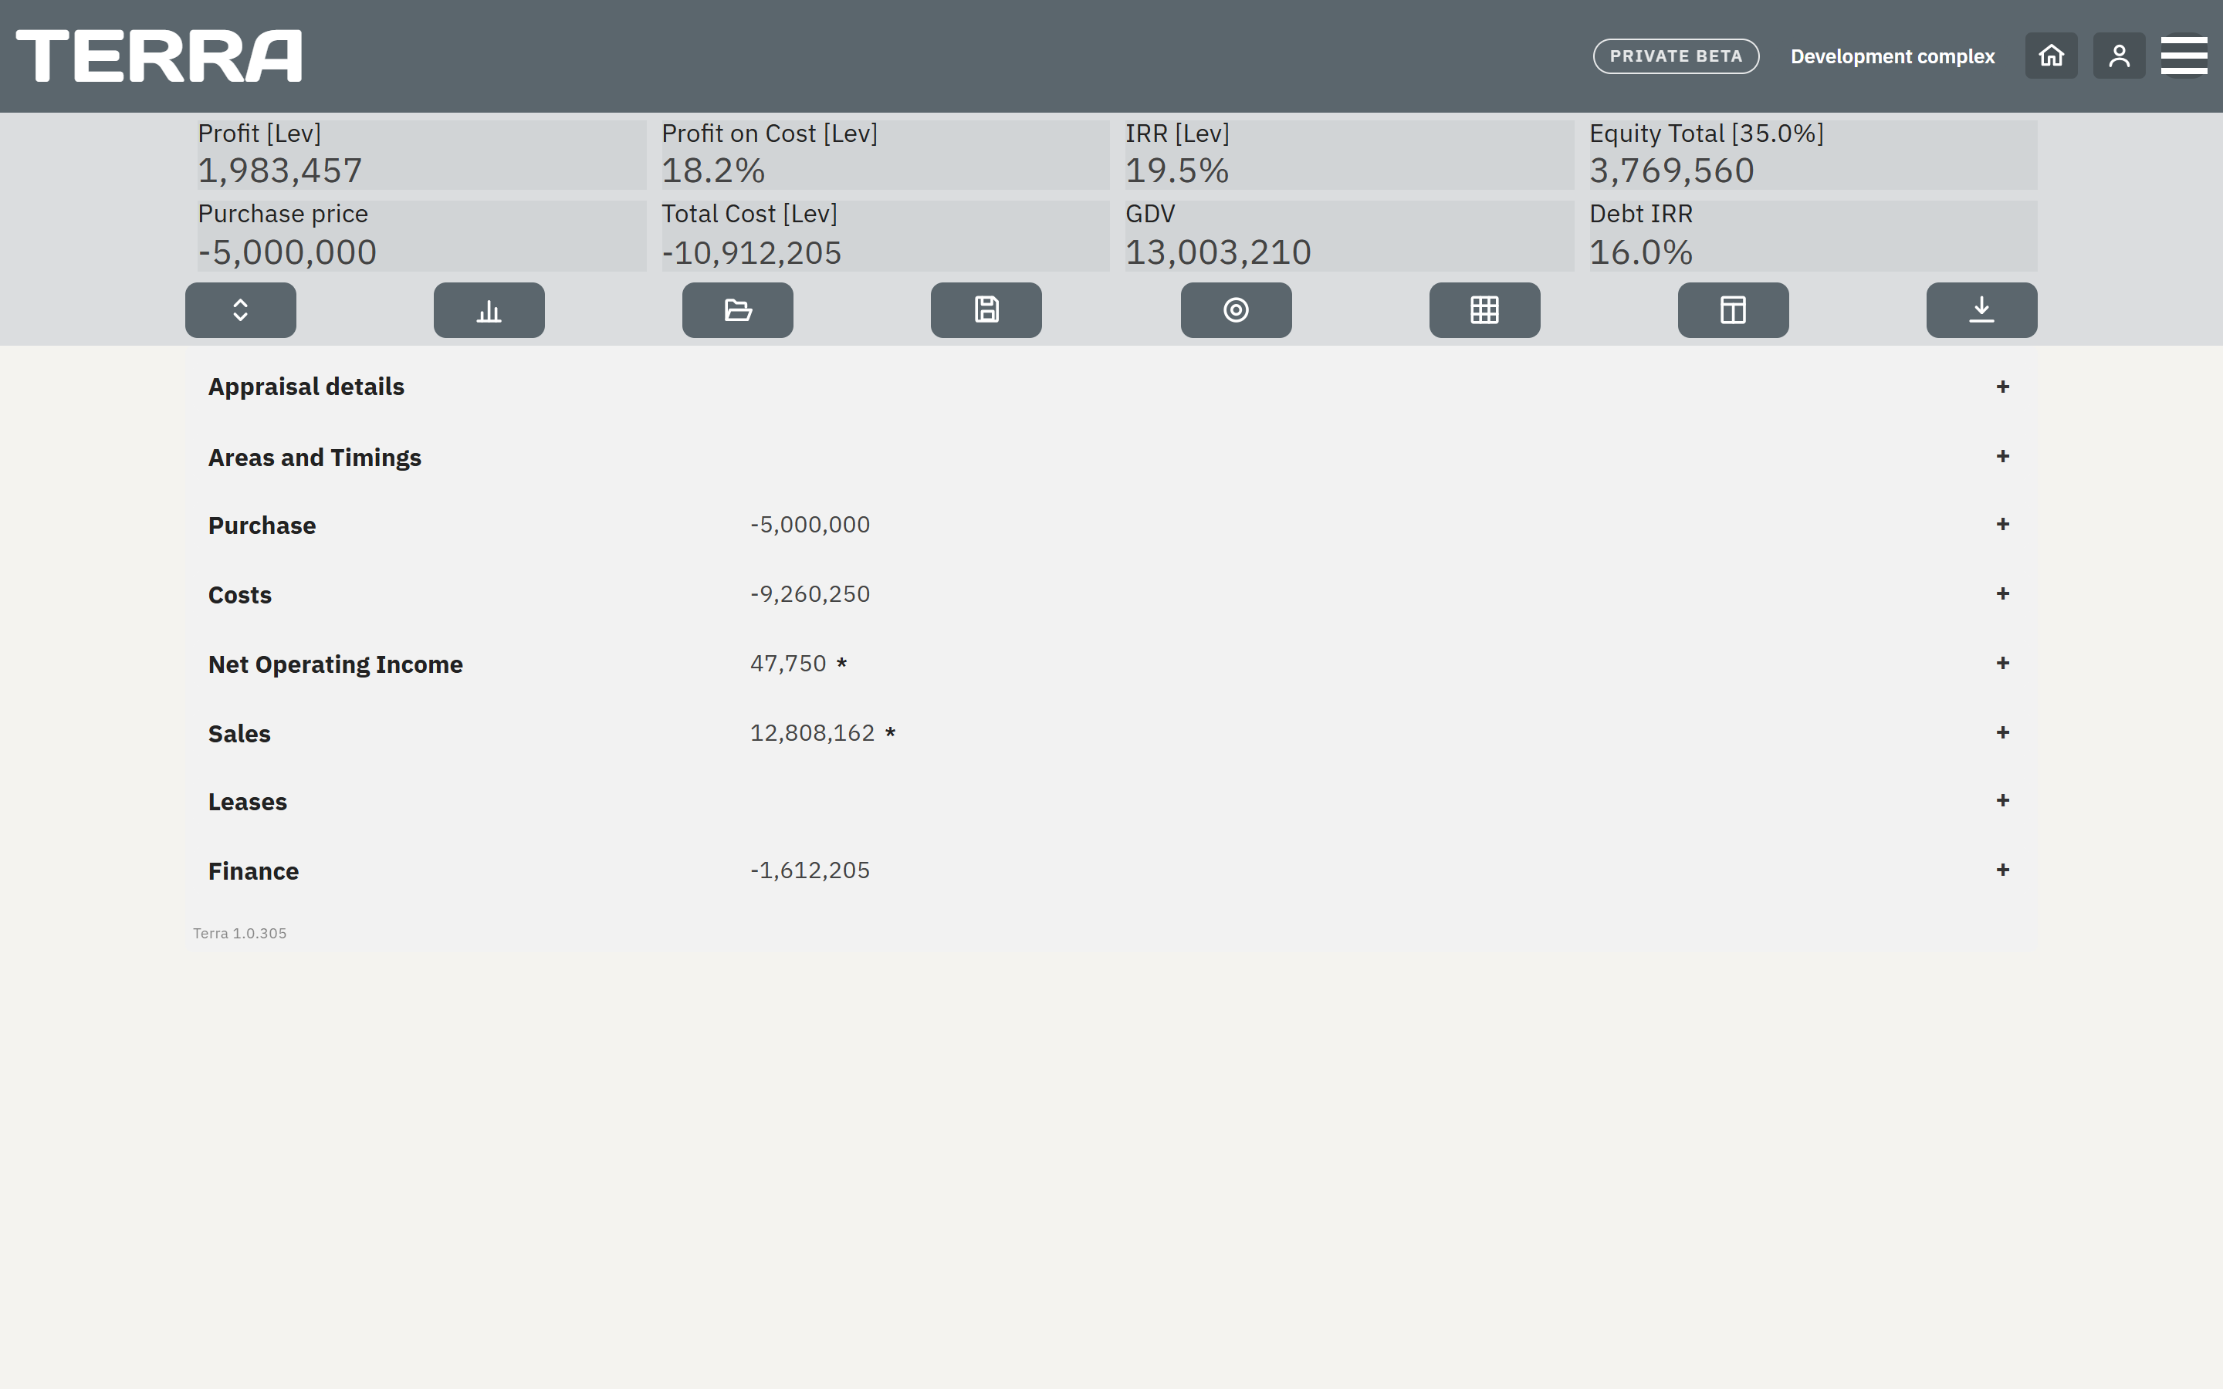Image resolution: width=2223 pixels, height=1389 pixels.
Task: Expand Net Operating Income plus
Action: point(2002,664)
